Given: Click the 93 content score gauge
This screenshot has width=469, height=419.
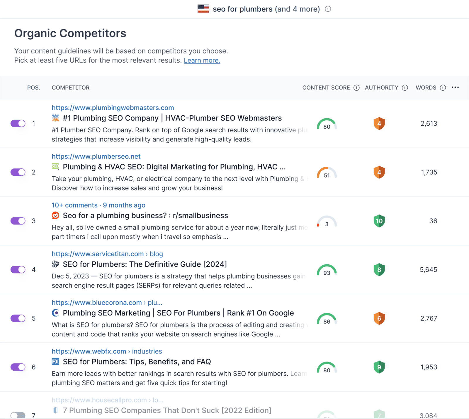Looking at the screenshot, I should point(327,270).
